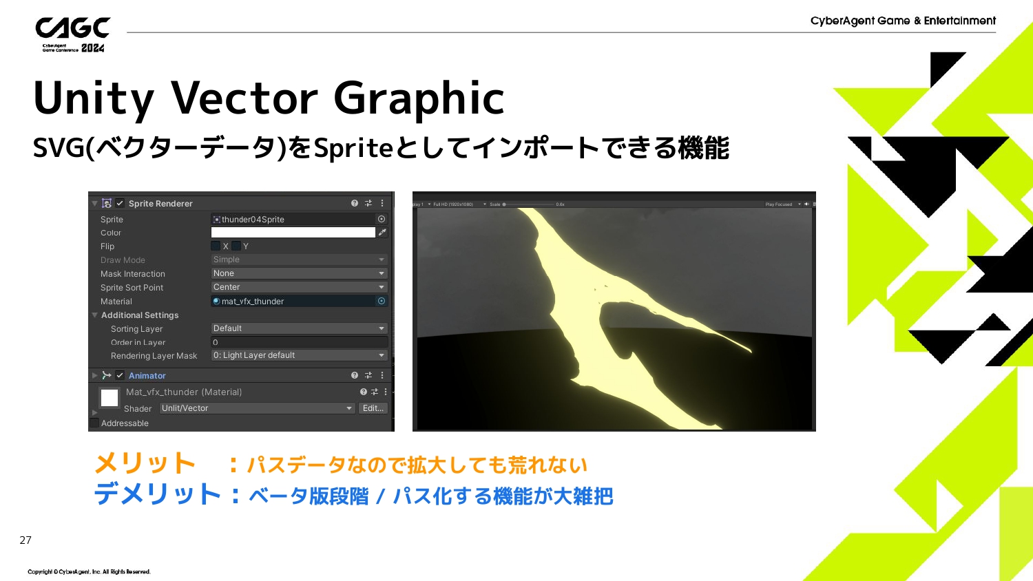
Task: Open the Mask Interaction dropdown
Action: [x=299, y=273]
